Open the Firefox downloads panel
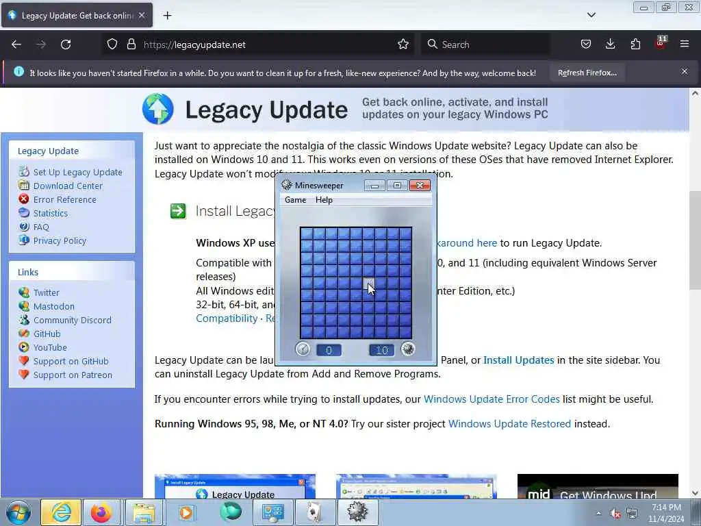Image resolution: width=701 pixels, height=526 pixels. [x=610, y=45]
